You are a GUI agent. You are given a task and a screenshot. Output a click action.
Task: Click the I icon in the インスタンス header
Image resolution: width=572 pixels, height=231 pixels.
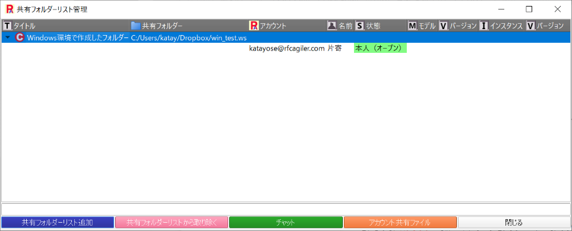coord(483,26)
